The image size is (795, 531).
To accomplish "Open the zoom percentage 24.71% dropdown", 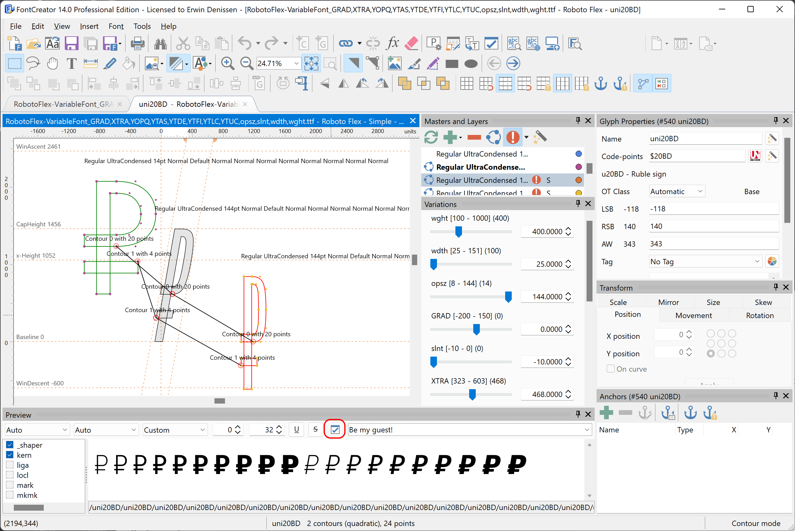I will point(296,63).
